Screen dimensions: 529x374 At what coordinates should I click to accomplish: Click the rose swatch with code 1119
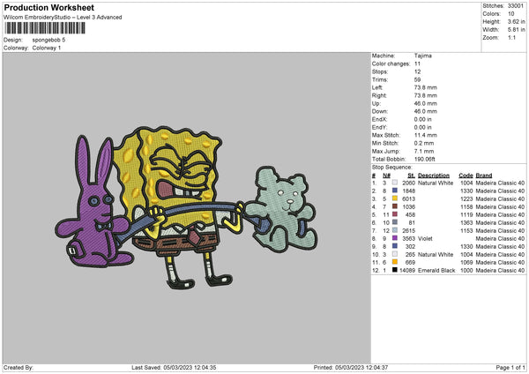point(394,214)
